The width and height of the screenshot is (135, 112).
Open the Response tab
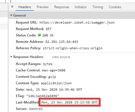(x=62, y=7)
